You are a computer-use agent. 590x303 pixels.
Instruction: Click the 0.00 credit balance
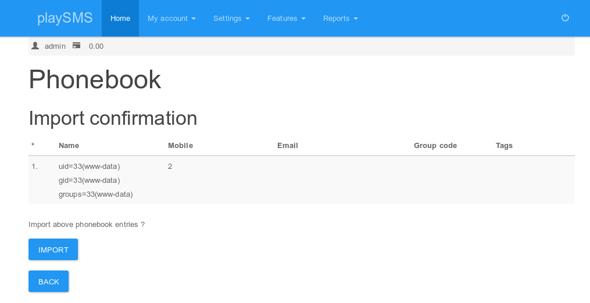pyautogui.click(x=96, y=46)
